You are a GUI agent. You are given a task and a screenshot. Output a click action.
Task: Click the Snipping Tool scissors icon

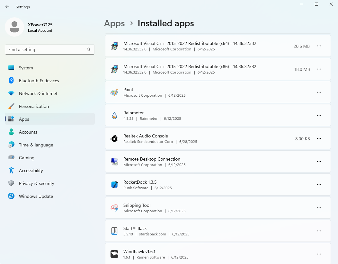(x=114, y=208)
